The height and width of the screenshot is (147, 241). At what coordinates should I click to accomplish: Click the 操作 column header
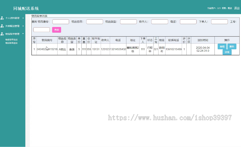coord(227,40)
